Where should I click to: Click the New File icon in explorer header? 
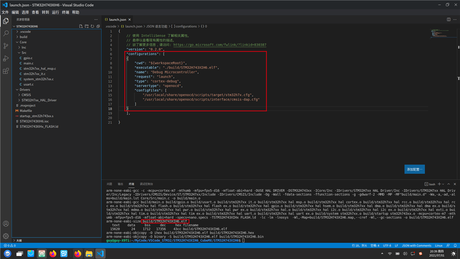pos(81,26)
